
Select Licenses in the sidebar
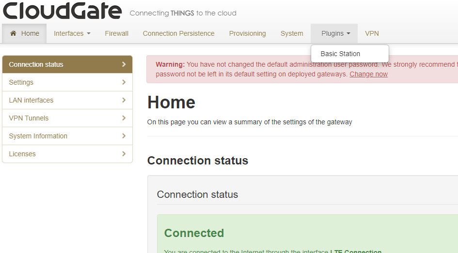22,154
